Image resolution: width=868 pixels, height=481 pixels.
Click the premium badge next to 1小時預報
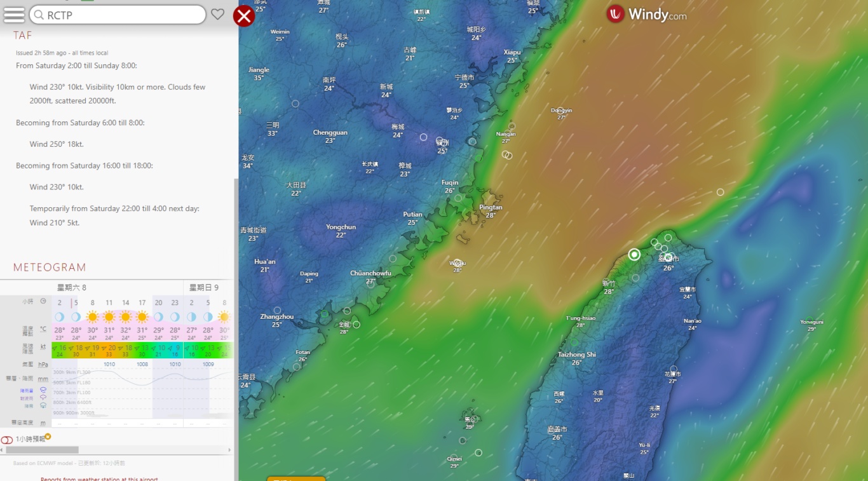[x=48, y=437]
